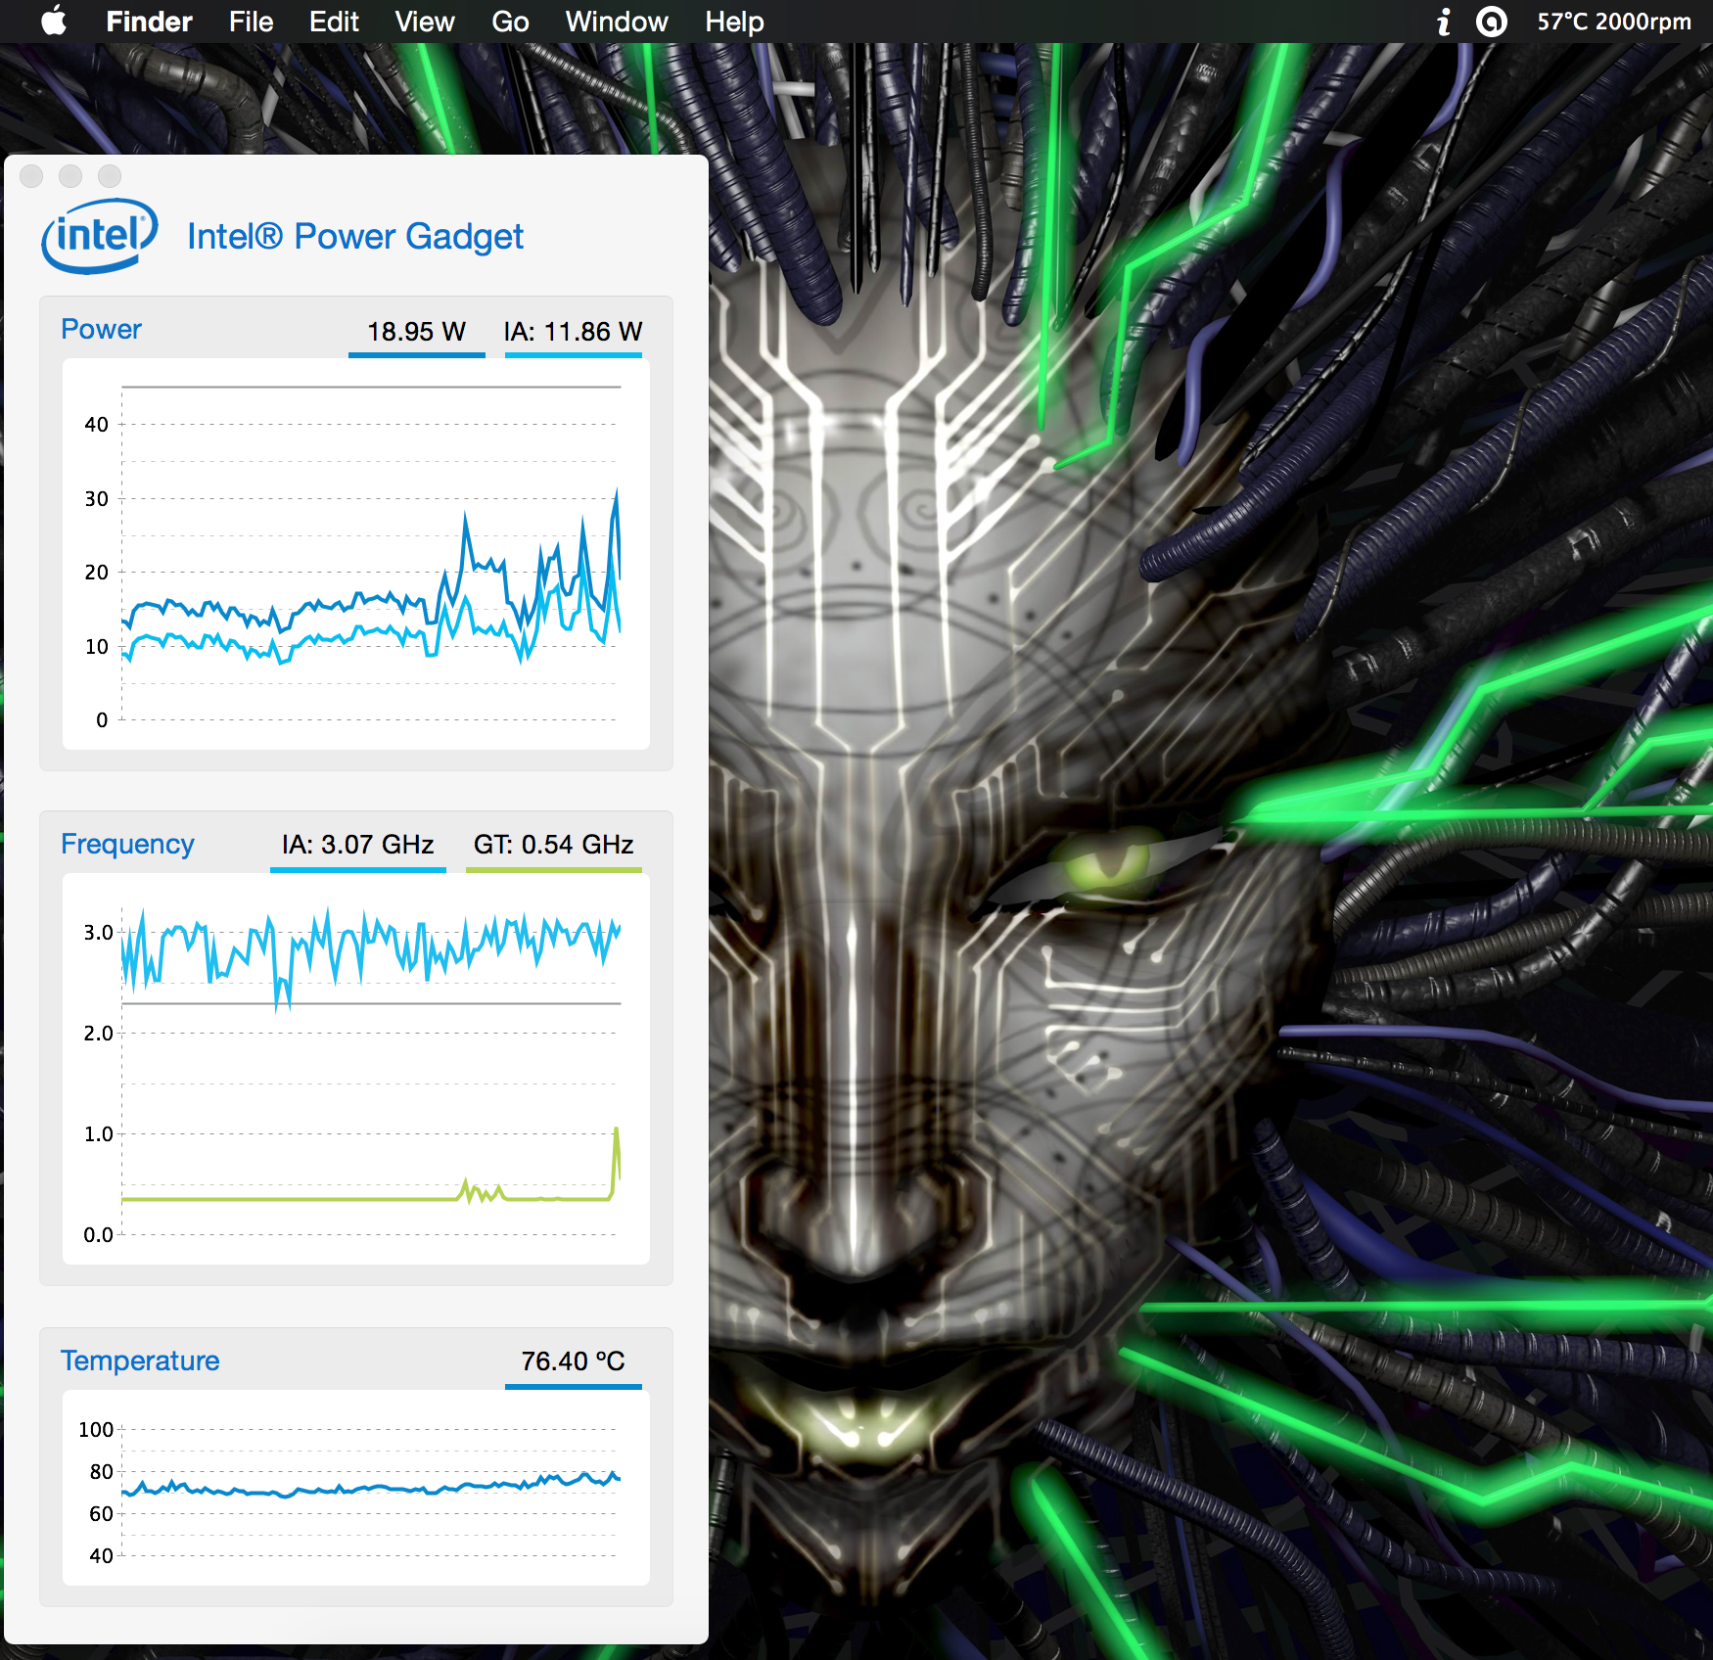This screenshot has width=1713, height=1660.
Task: Open the Window menu
Action: click(x=617, y=22)
